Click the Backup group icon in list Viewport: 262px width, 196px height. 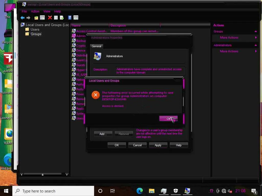[x=74, y=41]
